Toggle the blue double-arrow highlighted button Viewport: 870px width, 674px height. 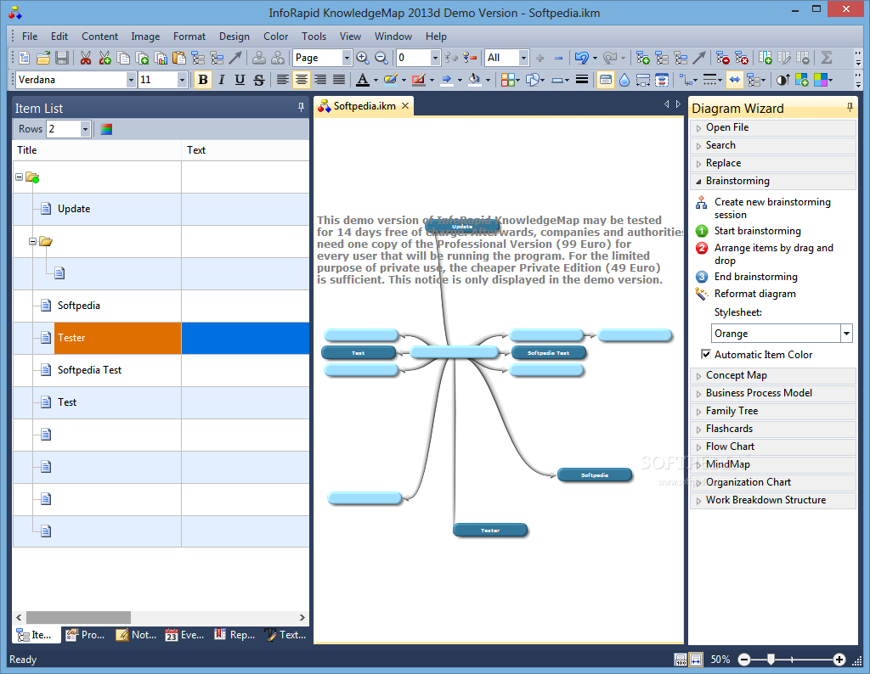tap(735, 80)
